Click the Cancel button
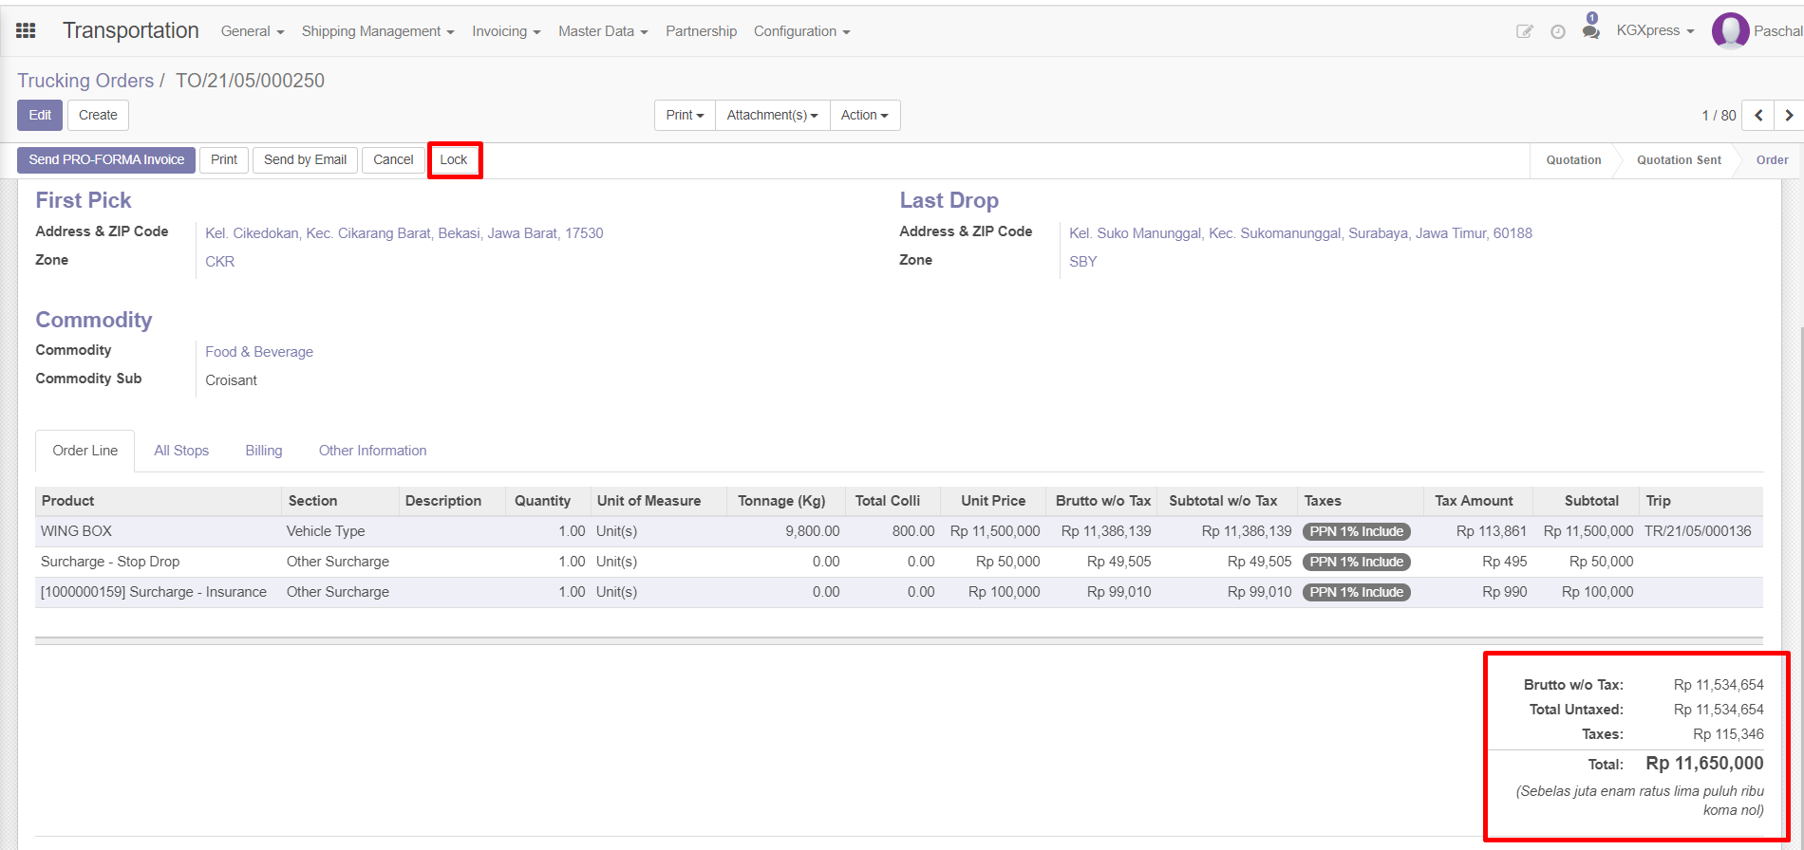 click(x=393, y=159)
